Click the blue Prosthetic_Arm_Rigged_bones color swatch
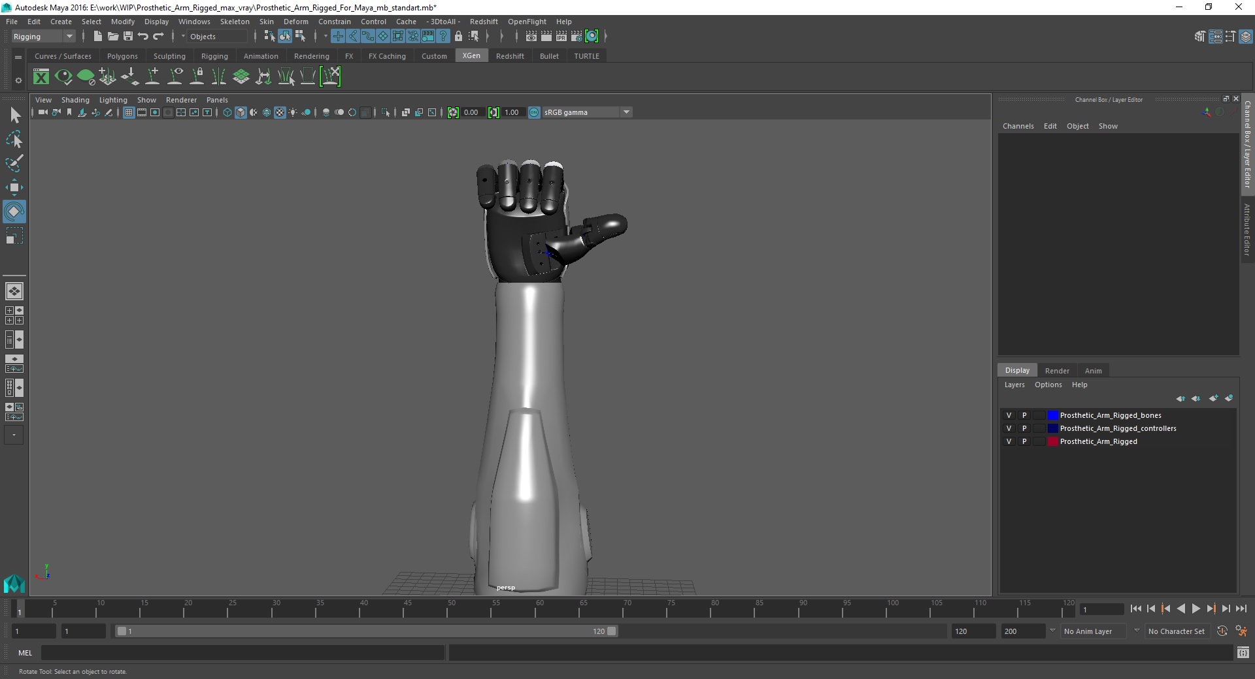1255x679 pixels. pyautogui.click(x=1052, y=416)
